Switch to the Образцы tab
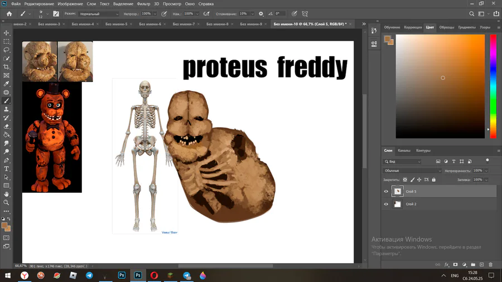The height and width of the screenshot is (282, 502). [446, 27]
